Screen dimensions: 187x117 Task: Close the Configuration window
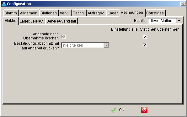click(x=183, y=4)
